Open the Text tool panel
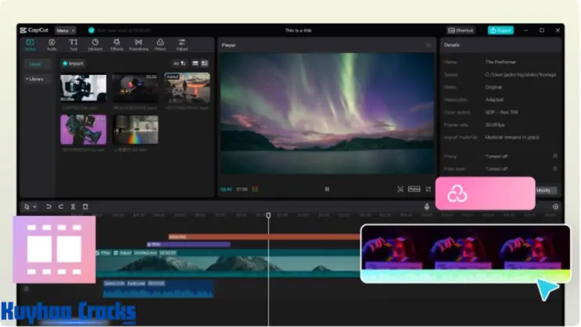581x327 pixels. [74, 45]
